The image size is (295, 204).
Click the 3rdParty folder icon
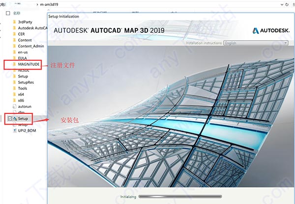coord(14,22)
